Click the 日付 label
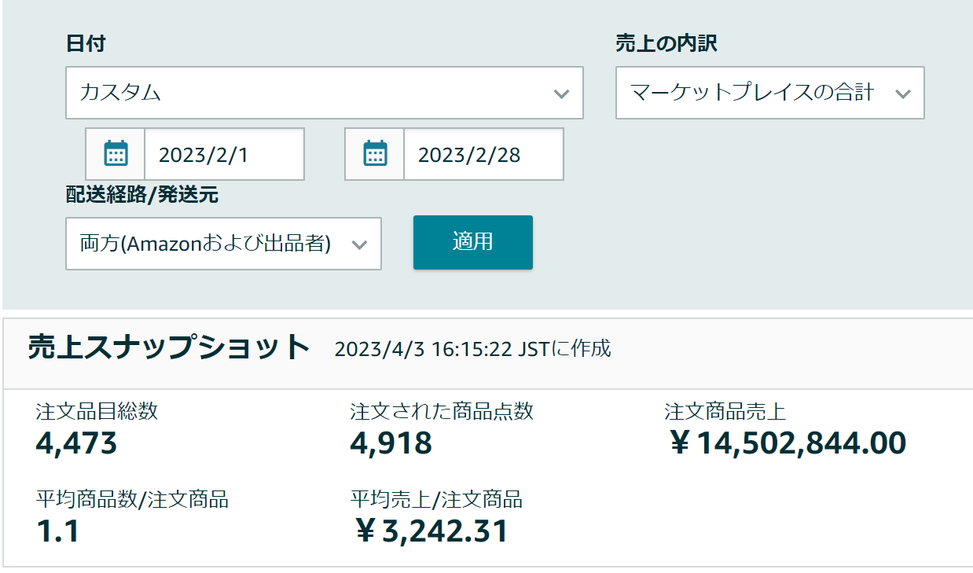 (x=86, y=43)
